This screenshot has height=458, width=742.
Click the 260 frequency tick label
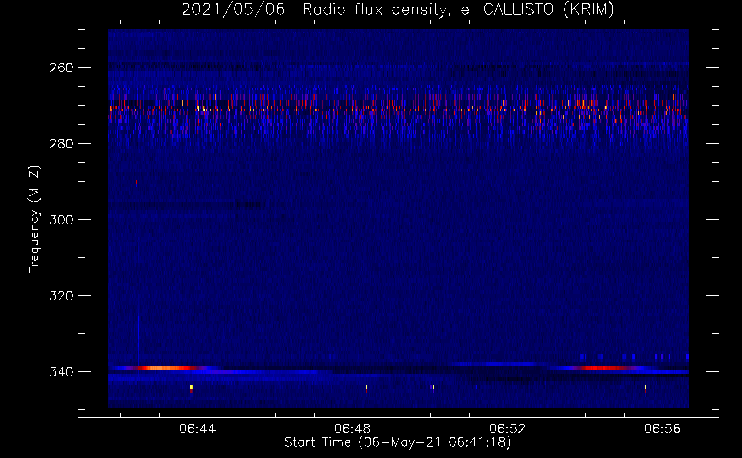coord(61,68)
